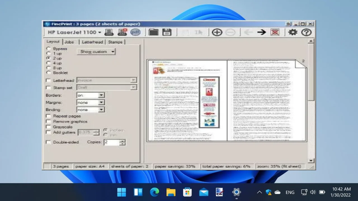Open the Borders dropdown

(x=91, y=95)
